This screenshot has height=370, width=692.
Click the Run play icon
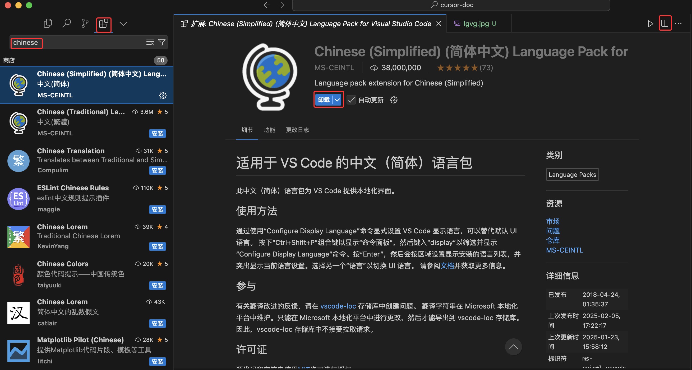pyautogui.click(x=650, y=23)
